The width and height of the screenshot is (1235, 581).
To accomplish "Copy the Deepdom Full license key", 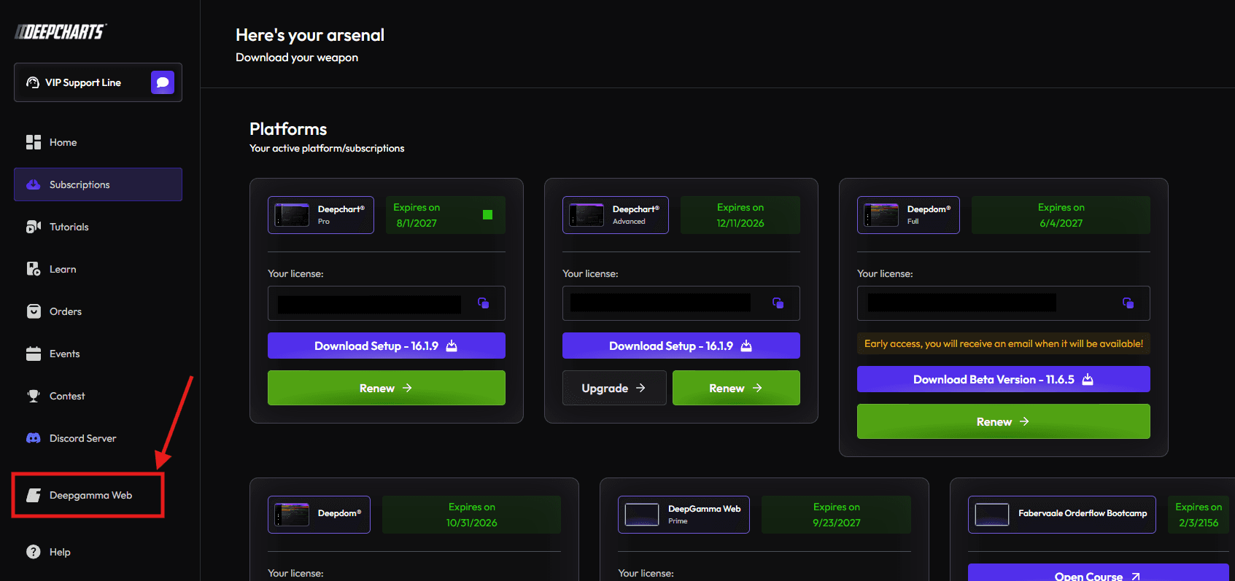I will pos(1128,303).
